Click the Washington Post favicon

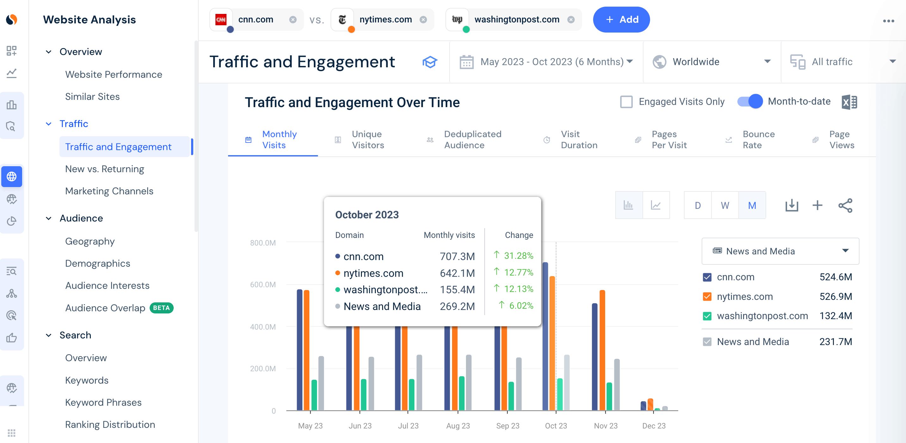(457, 20)
